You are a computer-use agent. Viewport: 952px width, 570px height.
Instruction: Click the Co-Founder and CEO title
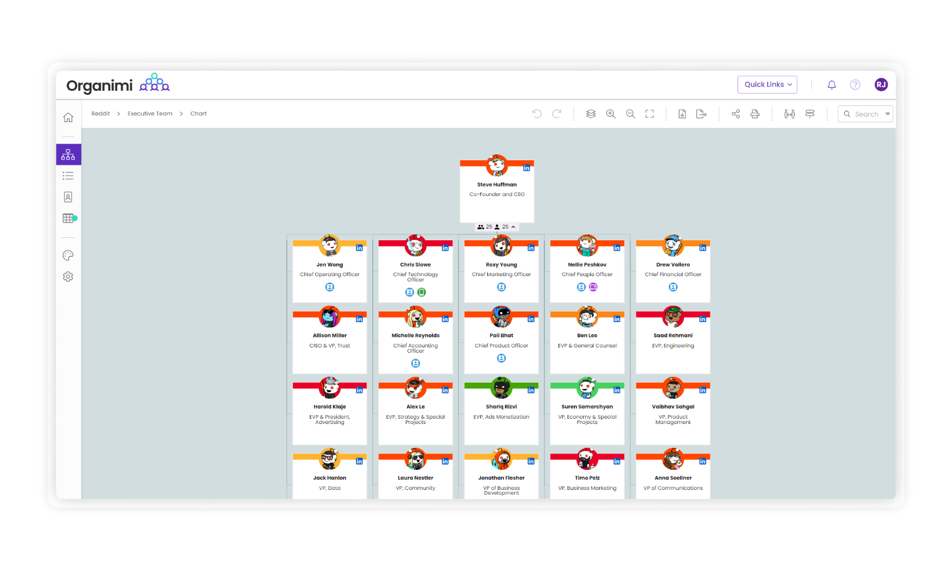[x=497, y=194]
